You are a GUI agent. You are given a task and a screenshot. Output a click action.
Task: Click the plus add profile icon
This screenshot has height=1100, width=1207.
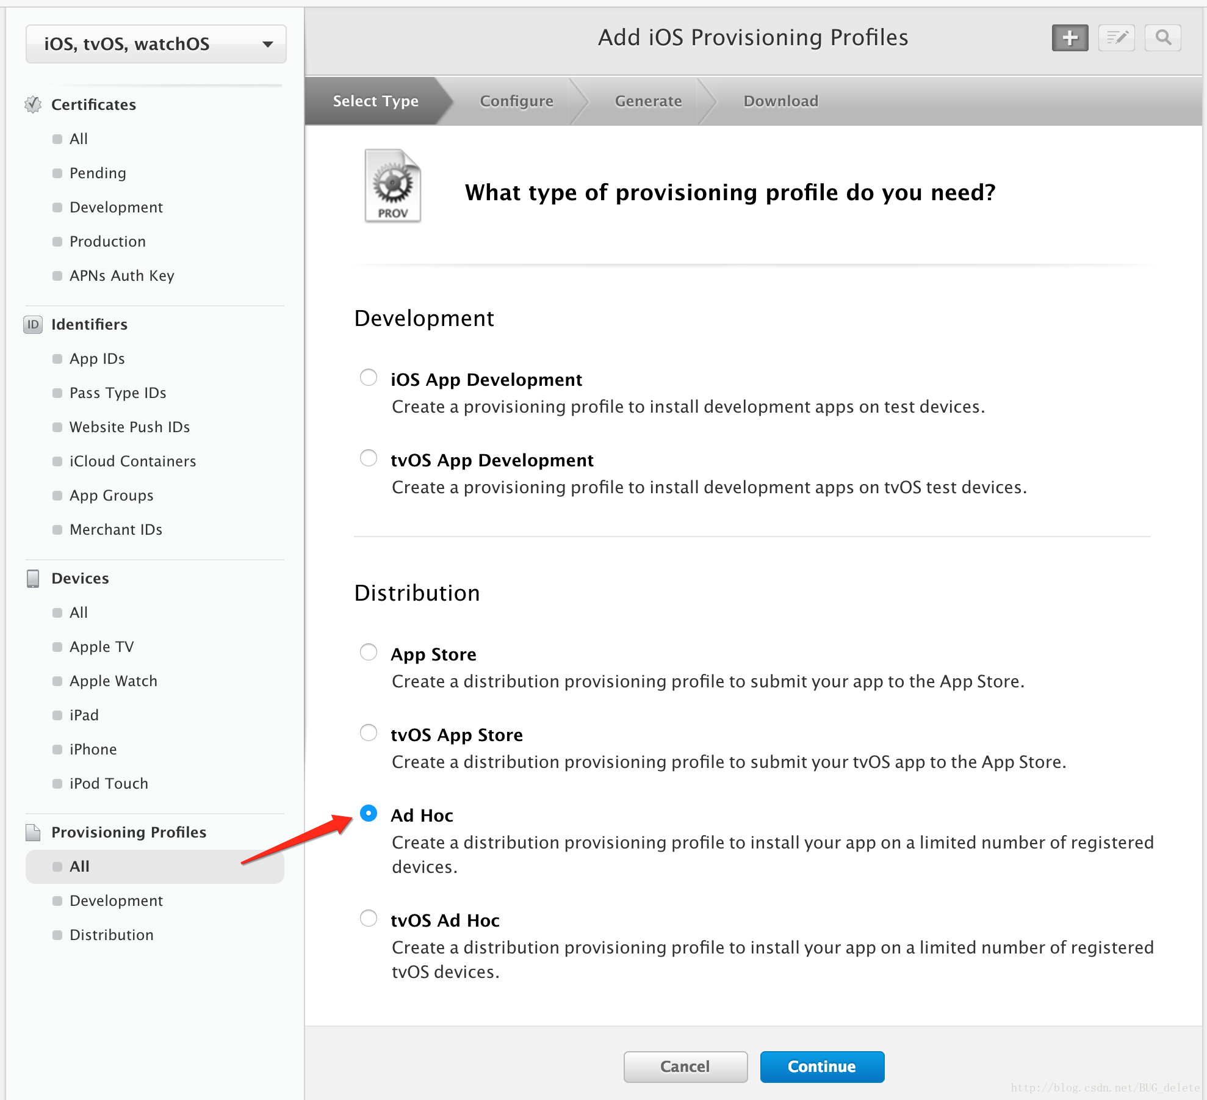[1070, 38]
